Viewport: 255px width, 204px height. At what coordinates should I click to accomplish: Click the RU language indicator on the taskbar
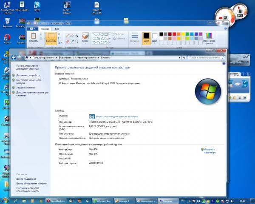(x=183, y=201)
